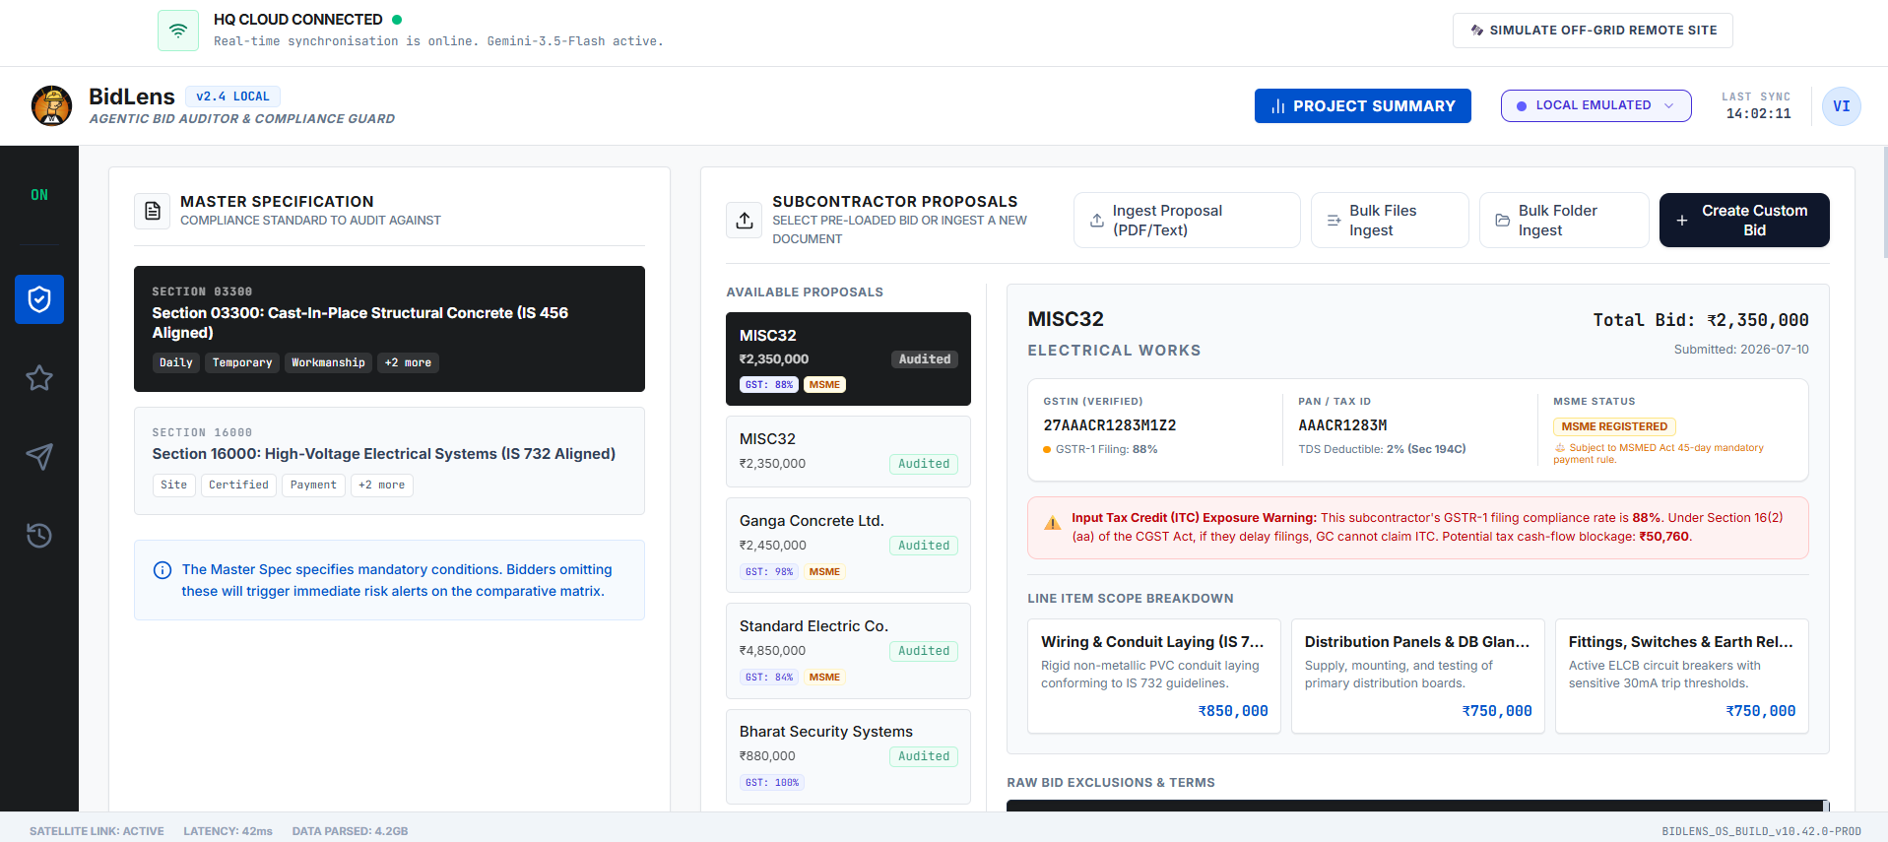
Task: Select the Ganga Concrete Ltd. proposal
Action: click(x=848, y=545)
